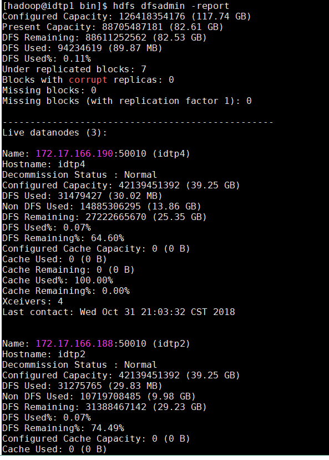Click the first Decommission Status Normal line

point(80,175)
